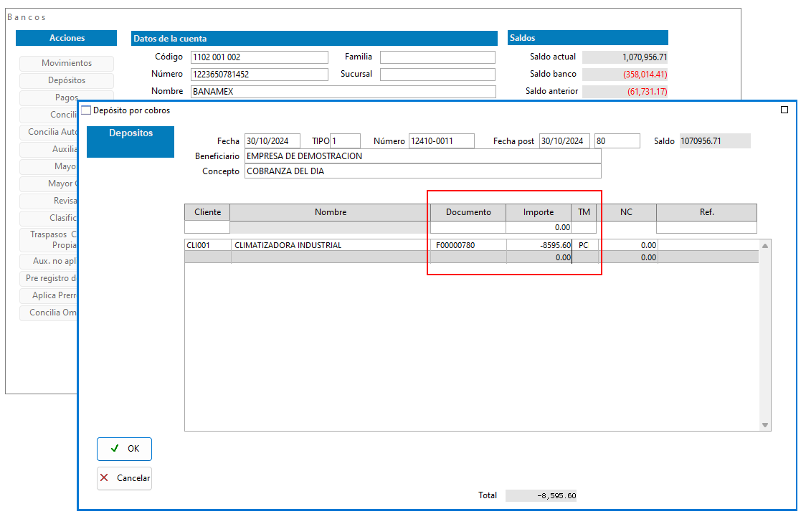Click the TIPO input field
This screenshot has width=806, height=519.
click(345, 141)
